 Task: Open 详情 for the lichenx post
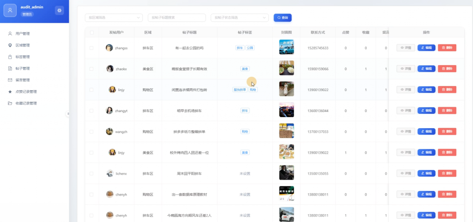(x=406, y=173)
